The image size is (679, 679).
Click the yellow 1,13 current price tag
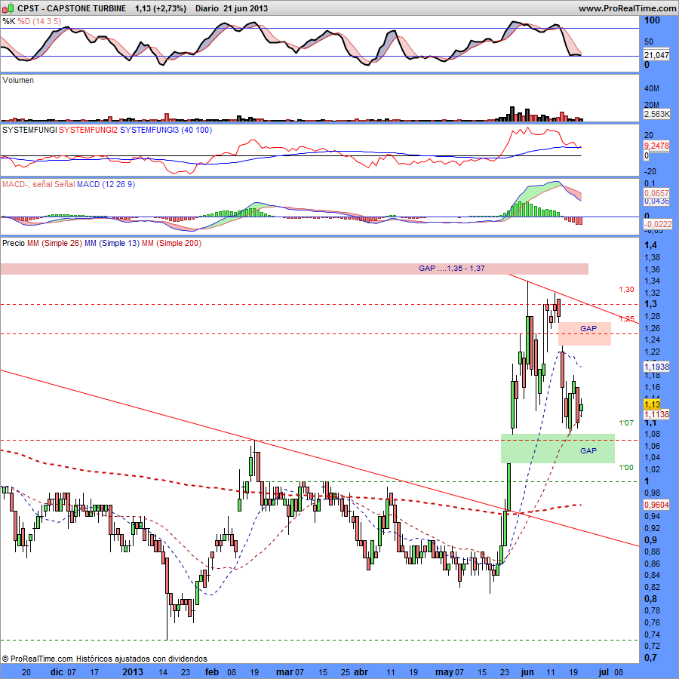coord(652,404)
